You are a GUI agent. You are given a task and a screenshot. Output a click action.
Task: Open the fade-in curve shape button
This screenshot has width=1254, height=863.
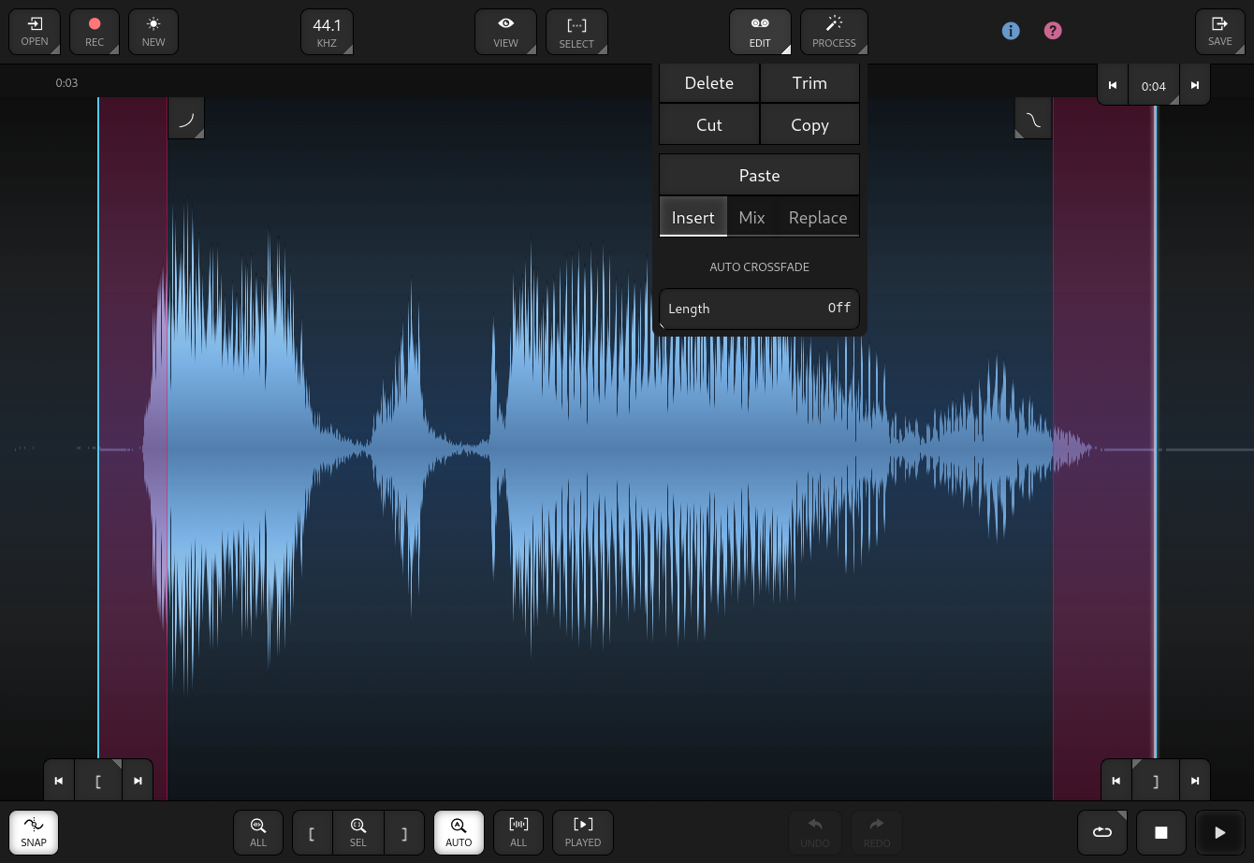[186, 119]
